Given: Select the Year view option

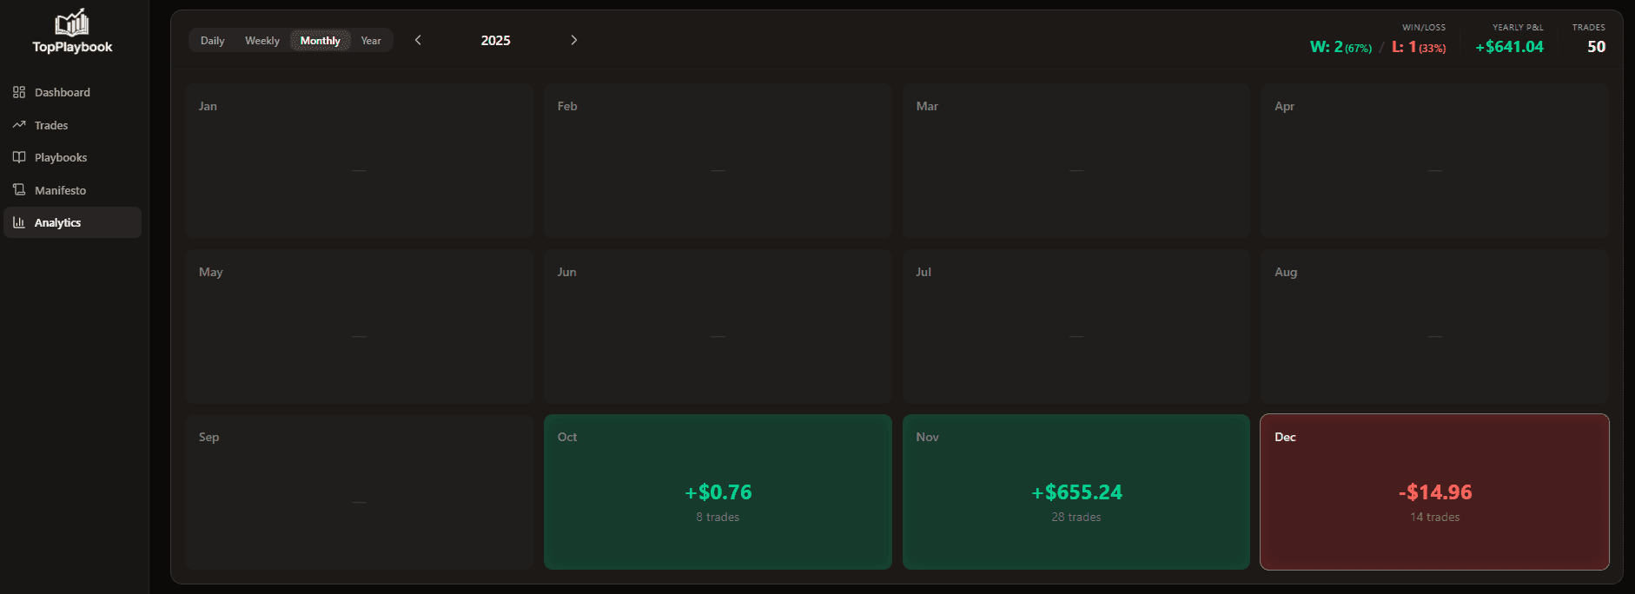Looking at the screenshot, I should click(x=371, y=41).
